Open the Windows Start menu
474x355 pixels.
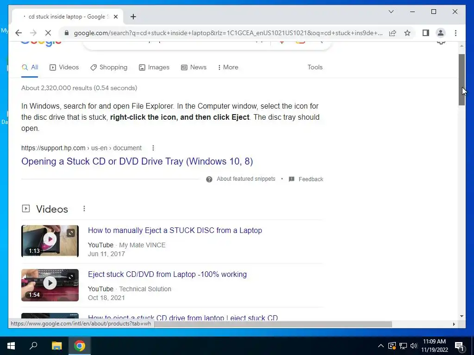[x=11, y=346]
